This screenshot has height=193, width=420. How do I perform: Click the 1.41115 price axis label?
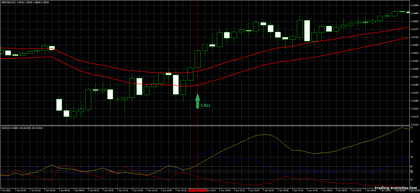[x=414, y=124]
